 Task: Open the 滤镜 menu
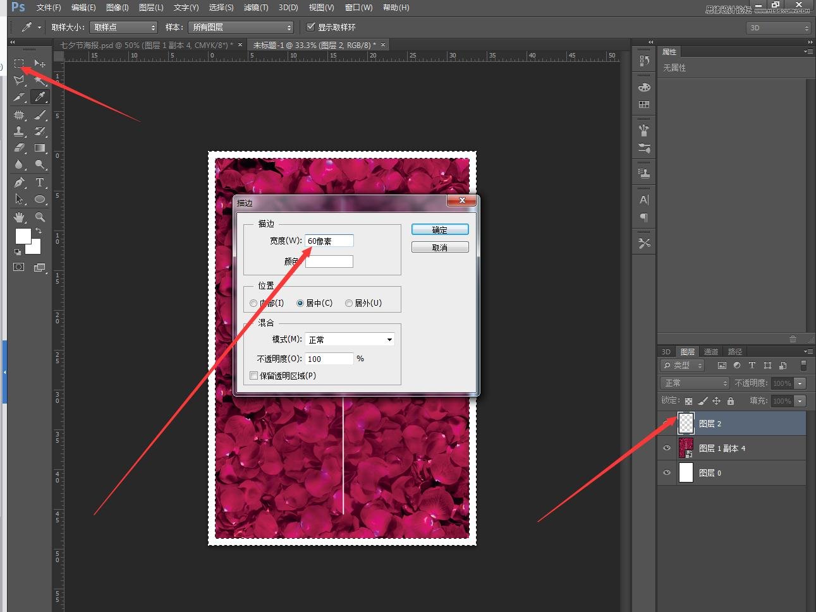(x=255, y=8)
